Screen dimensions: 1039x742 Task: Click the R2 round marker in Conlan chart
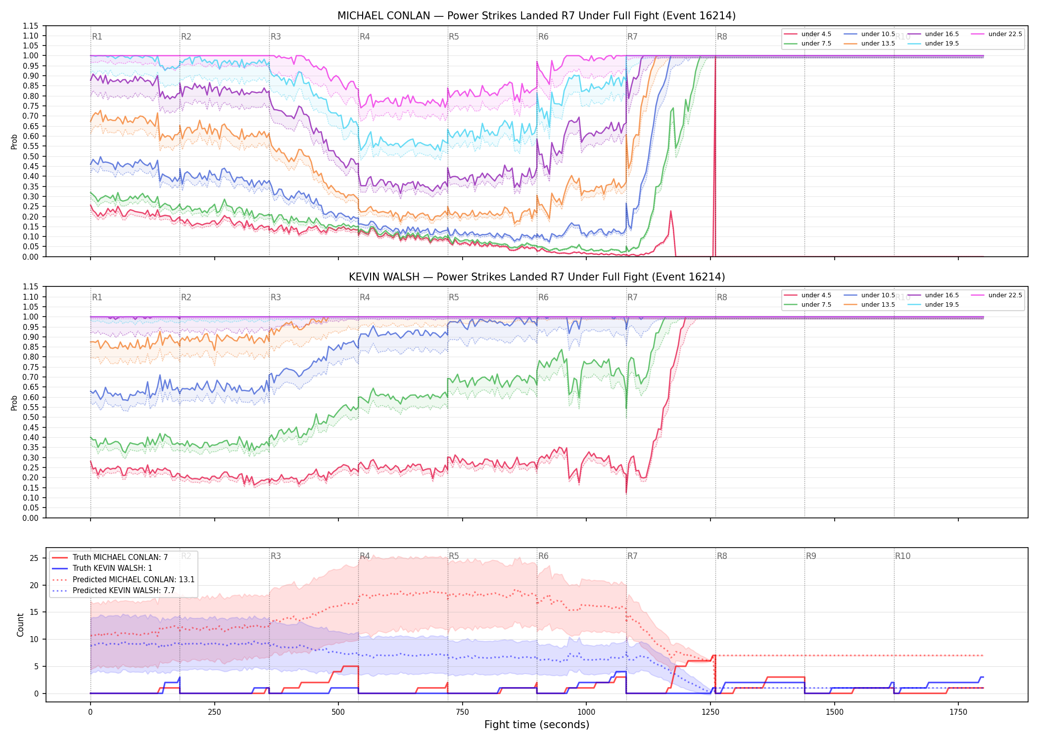[186, 37]
